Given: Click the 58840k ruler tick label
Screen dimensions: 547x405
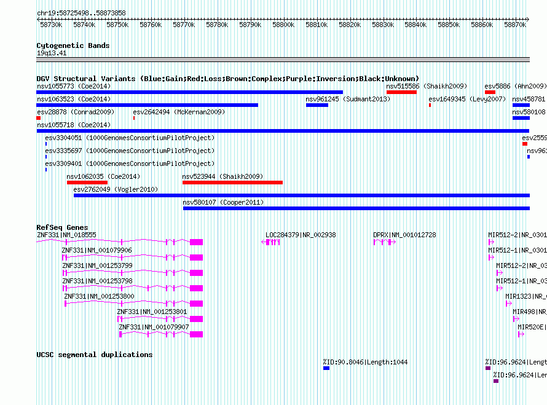Looking at the screenshot, I should click(415, 25).
